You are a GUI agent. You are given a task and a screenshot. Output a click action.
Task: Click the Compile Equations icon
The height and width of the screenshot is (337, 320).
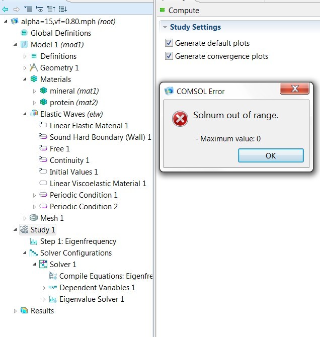53,276
